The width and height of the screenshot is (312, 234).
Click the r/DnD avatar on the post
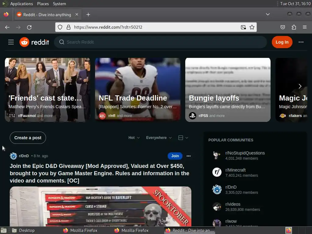[13, 156]
